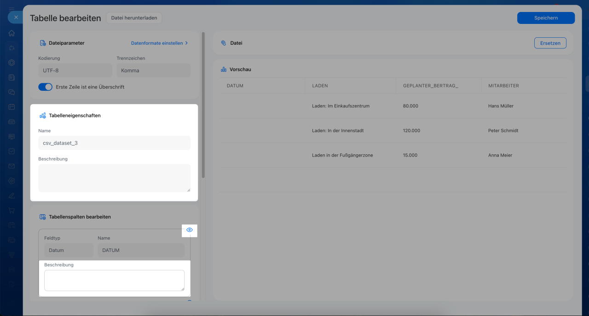Click the Dateiparameter section icon

coord(42,43)
